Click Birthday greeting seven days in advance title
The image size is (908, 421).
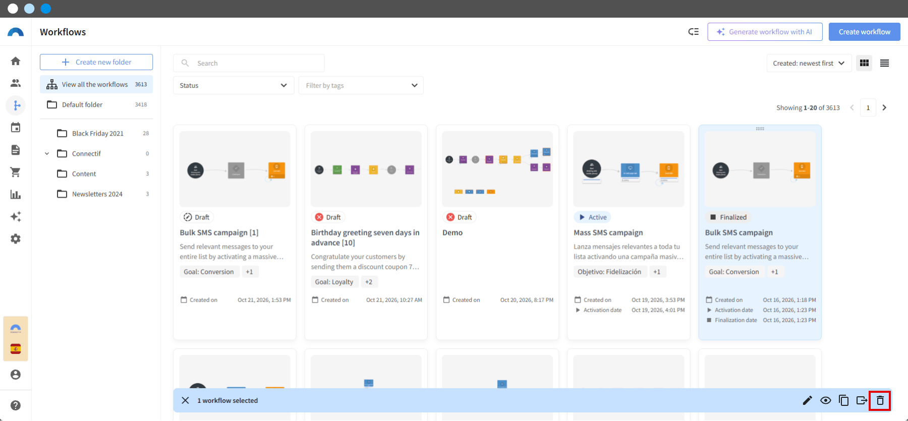coord(365,237)
